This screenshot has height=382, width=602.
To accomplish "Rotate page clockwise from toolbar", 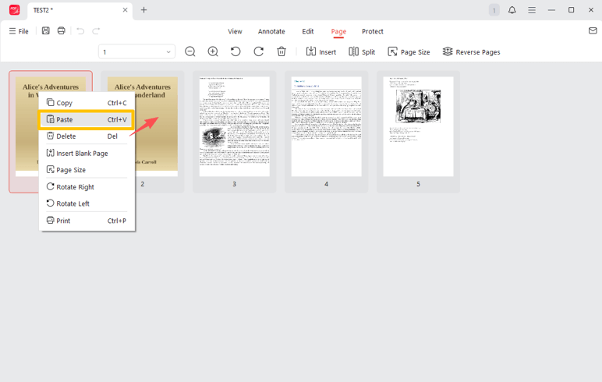I will click(259, 51).
